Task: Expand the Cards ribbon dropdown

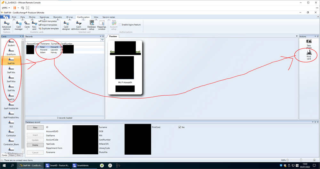Action: coord(27,25)
